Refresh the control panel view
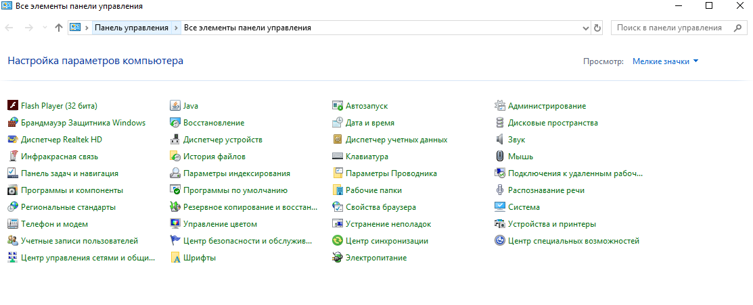 pyautogui.click(x=597, y=28)
